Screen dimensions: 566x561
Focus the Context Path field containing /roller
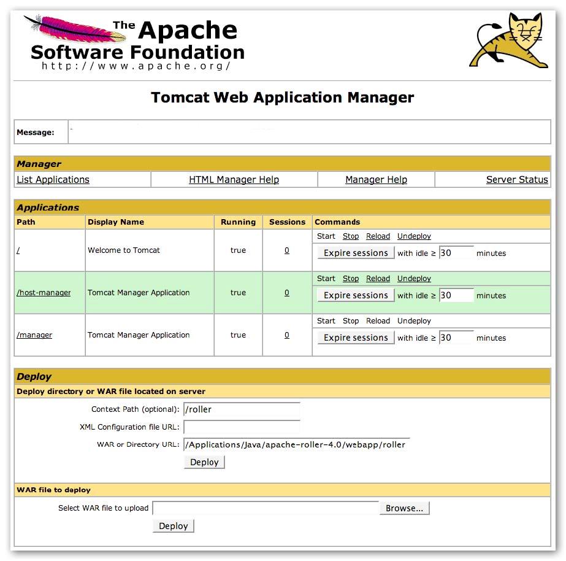tap(242, 409)
